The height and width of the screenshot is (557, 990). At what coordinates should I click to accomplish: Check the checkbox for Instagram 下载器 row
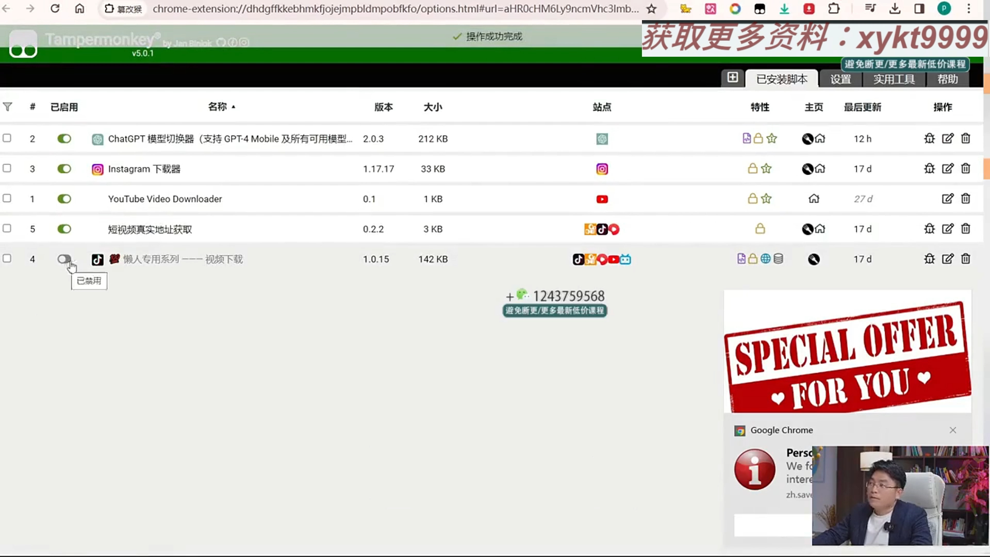pyautogui.click(x=7, y=168)
